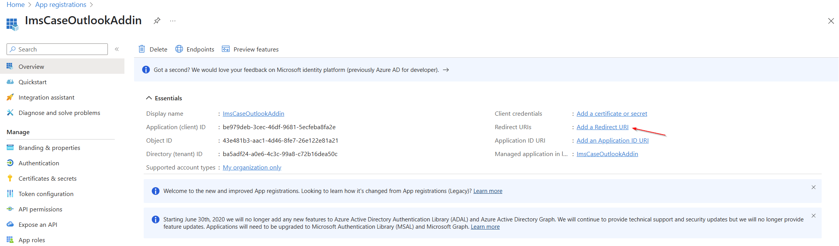
Task: Open the ellipsis more options menu
Action: click(x=173, y=21)
